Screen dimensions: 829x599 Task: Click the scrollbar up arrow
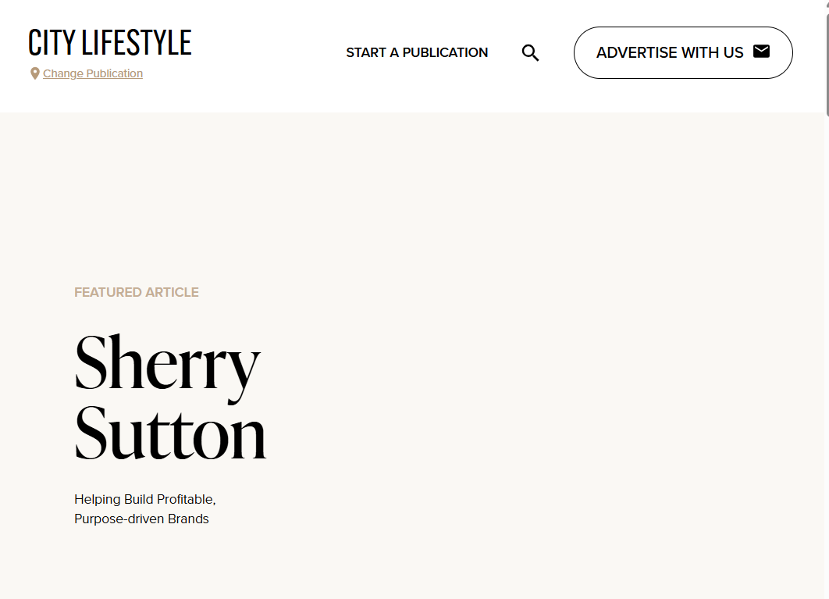pyautogui.click(x=826, y=3)
